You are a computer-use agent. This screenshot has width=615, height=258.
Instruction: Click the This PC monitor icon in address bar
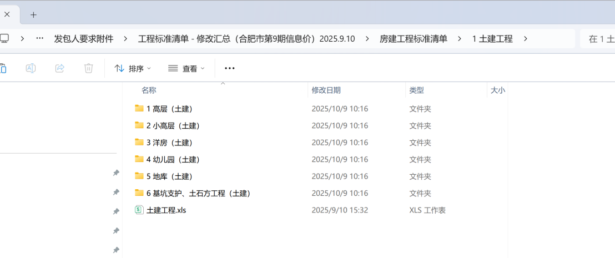pyautogui.click(x=4, y=39)
